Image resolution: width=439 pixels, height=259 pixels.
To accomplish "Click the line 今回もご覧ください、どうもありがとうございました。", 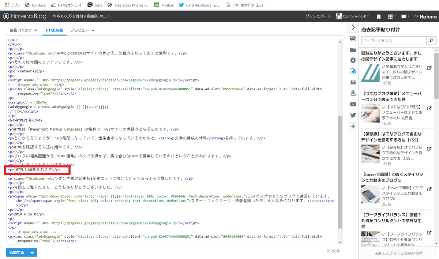I will 65,187.
